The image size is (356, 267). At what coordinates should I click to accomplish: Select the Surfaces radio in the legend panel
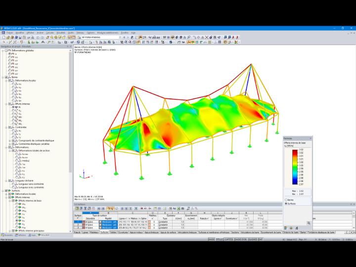(x=286, y=204)
